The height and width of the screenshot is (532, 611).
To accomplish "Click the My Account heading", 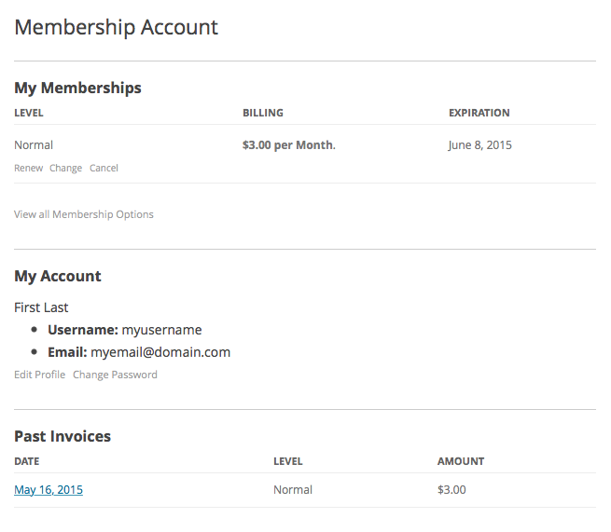I will [58, 276].
